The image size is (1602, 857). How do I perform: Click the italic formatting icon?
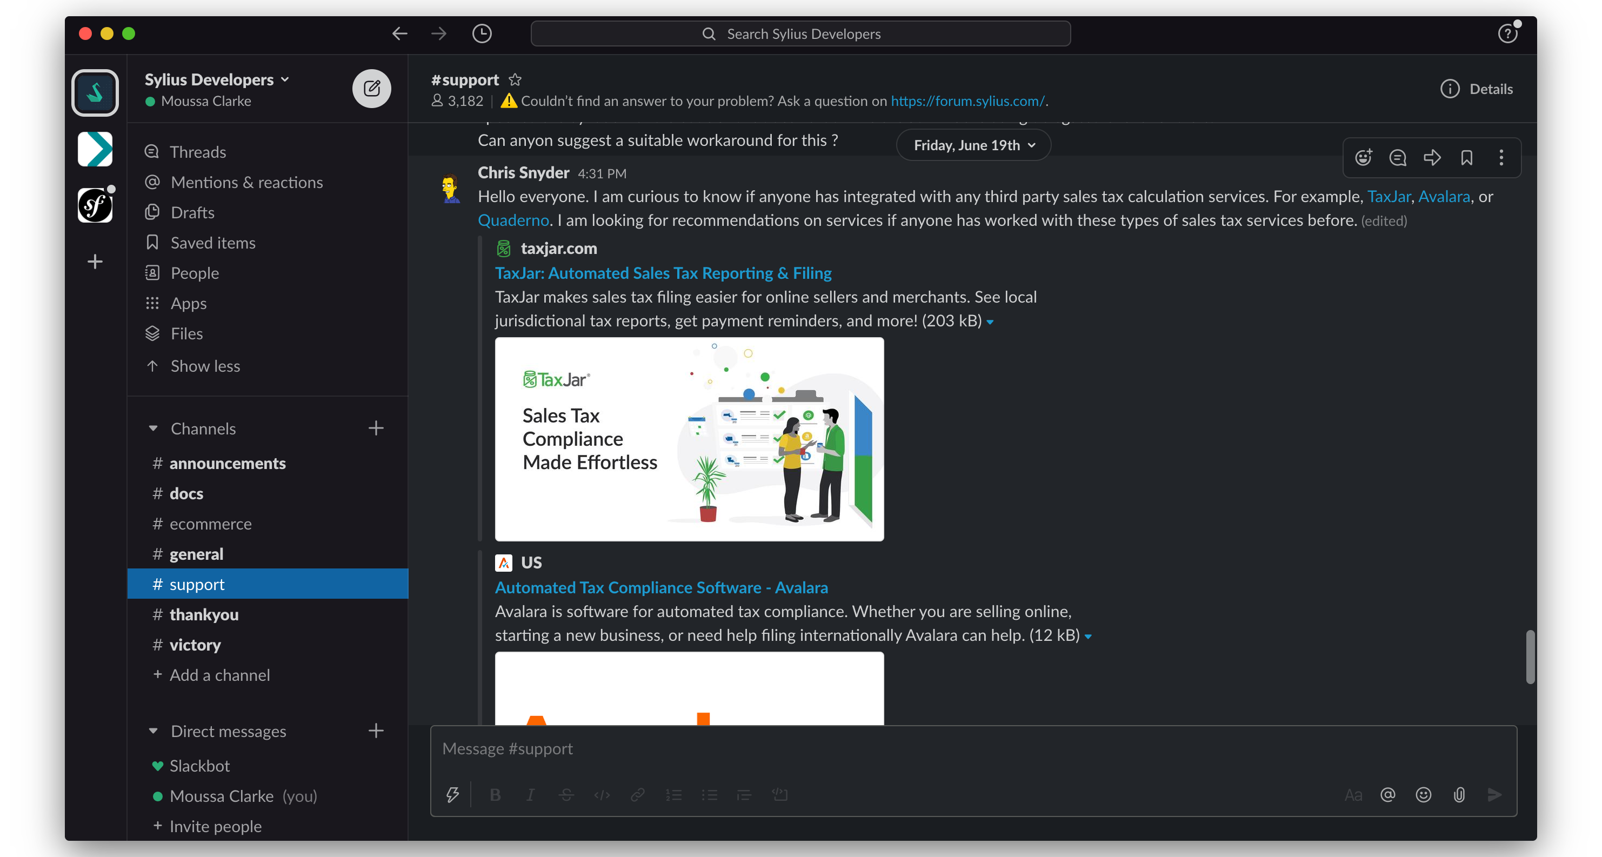click(532, 794)
